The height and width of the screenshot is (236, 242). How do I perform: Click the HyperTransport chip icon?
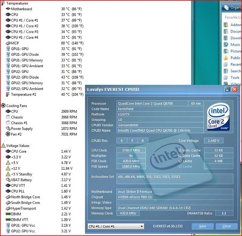[x=8, y=208]
